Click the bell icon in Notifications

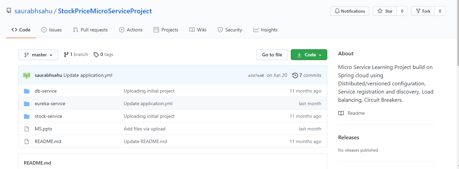tap(337, 11)
